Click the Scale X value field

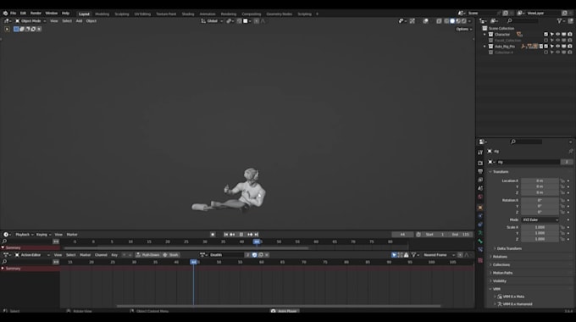pyautogui.click(x=540, y=227)
